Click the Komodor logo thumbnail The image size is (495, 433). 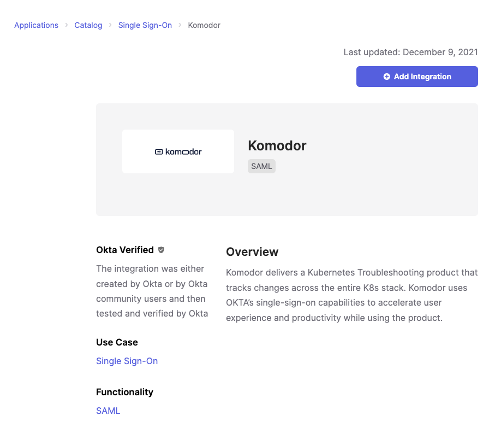point(178,151)
